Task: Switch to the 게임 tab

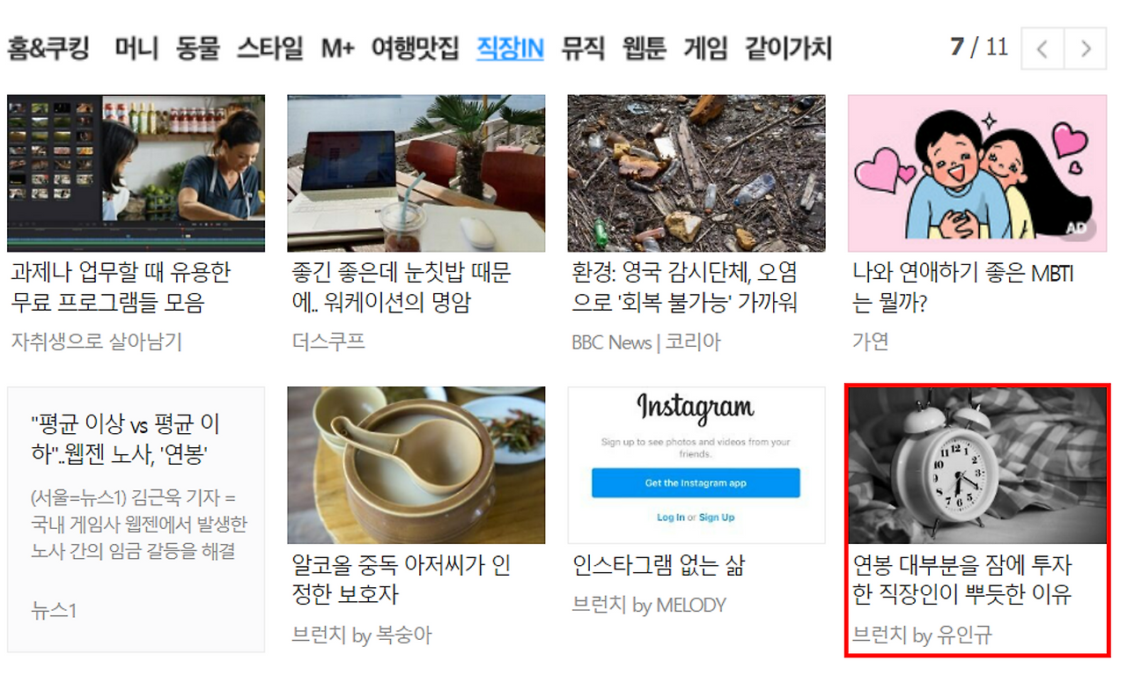Action: pos(705,48)
